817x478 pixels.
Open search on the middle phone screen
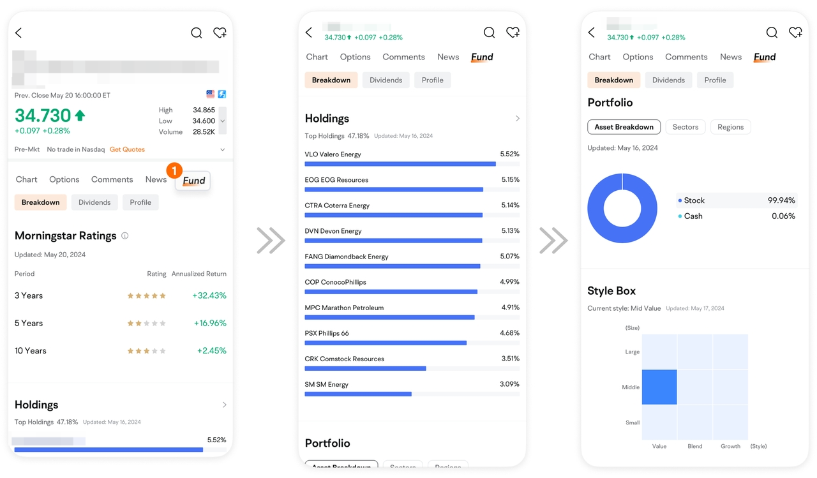click(x=489, y=33)
